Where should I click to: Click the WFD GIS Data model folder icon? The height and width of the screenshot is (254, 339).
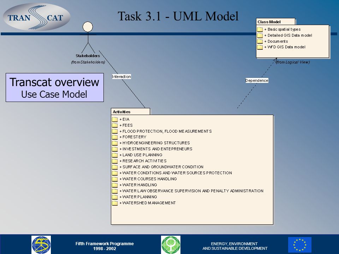(260, 47)
